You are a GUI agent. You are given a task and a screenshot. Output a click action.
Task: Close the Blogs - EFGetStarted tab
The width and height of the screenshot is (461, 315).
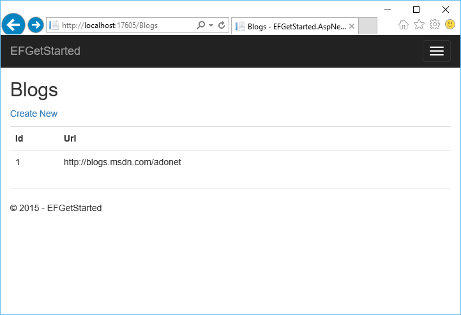tap(352, 26)
